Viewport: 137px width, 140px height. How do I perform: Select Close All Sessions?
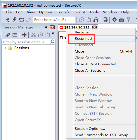pos(101,71)
